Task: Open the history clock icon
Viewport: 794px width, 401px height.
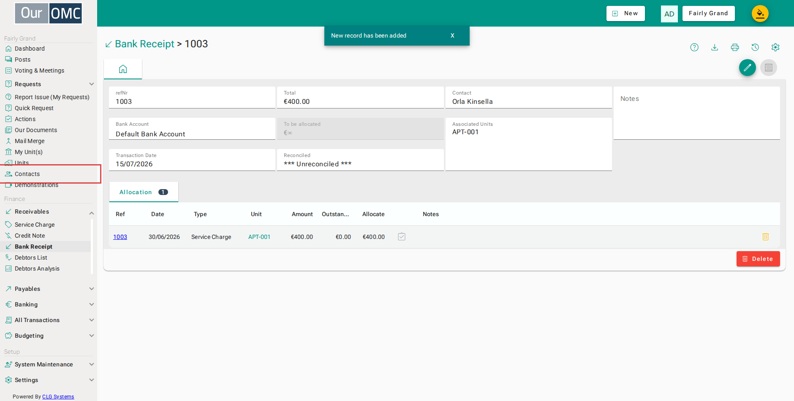Action: click(x=755, y=47)
